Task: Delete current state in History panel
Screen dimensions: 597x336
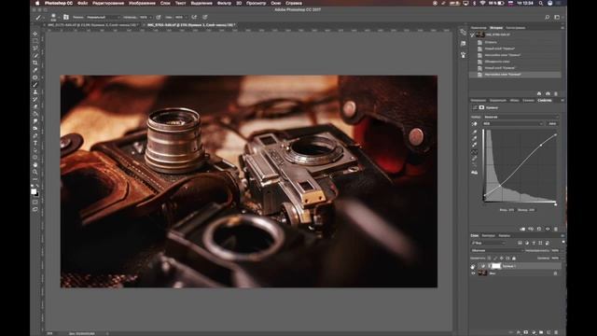Action: click(556, 93)
